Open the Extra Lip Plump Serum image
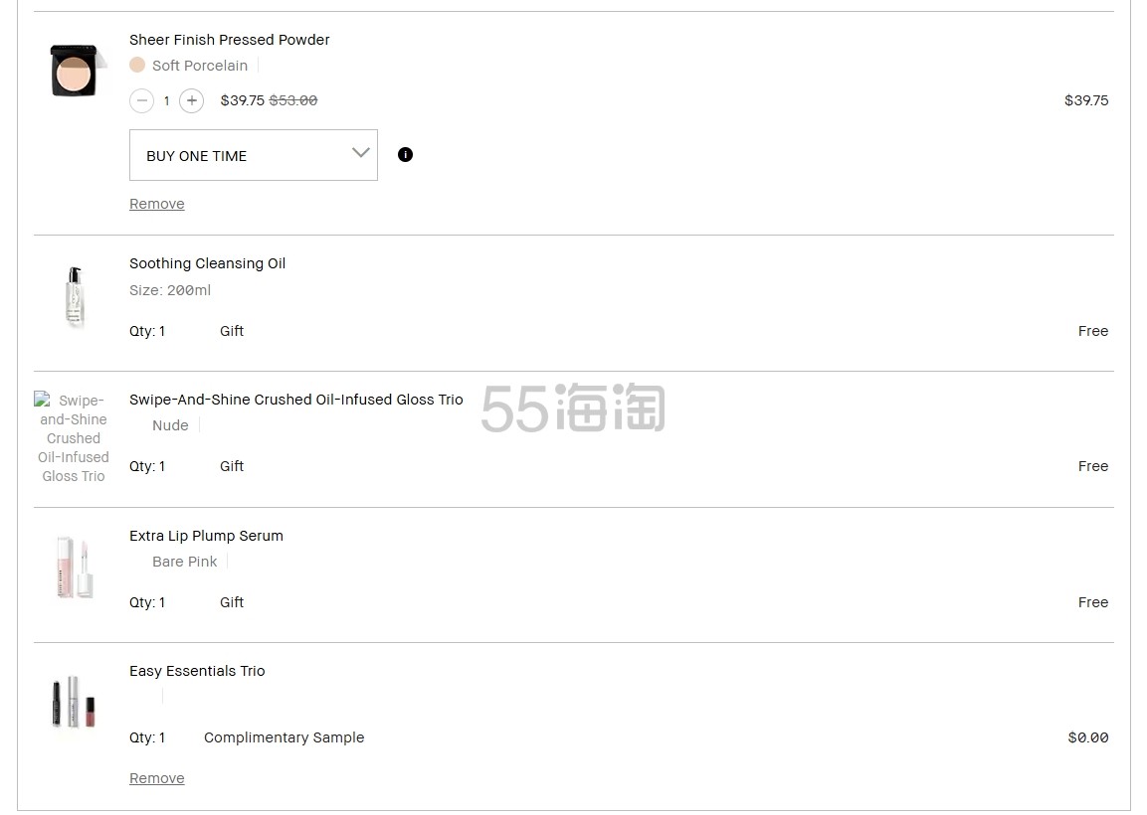The image size is (1147, 815). [75, 567]
